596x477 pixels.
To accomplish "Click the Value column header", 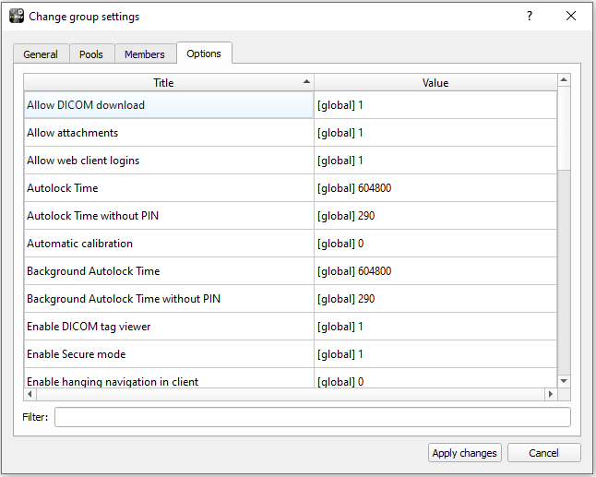I will coord(435,82).
